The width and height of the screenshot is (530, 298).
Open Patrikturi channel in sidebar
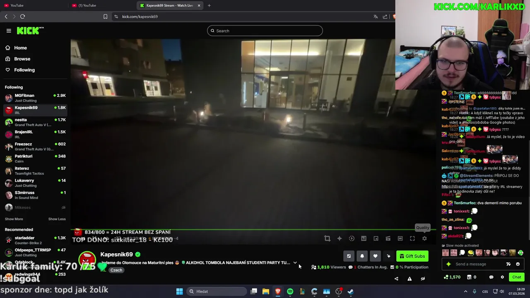pos(35,159)
